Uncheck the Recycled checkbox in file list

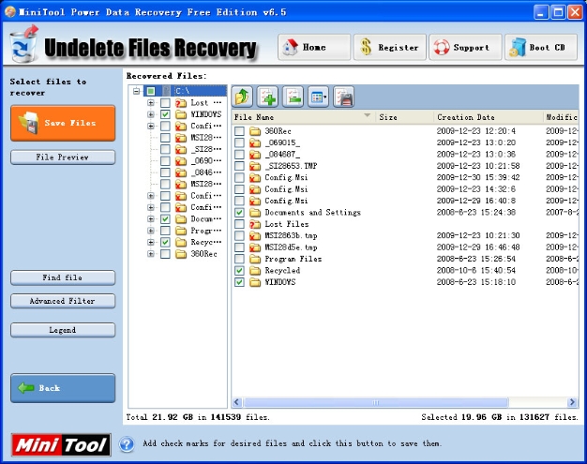point(240,271)
